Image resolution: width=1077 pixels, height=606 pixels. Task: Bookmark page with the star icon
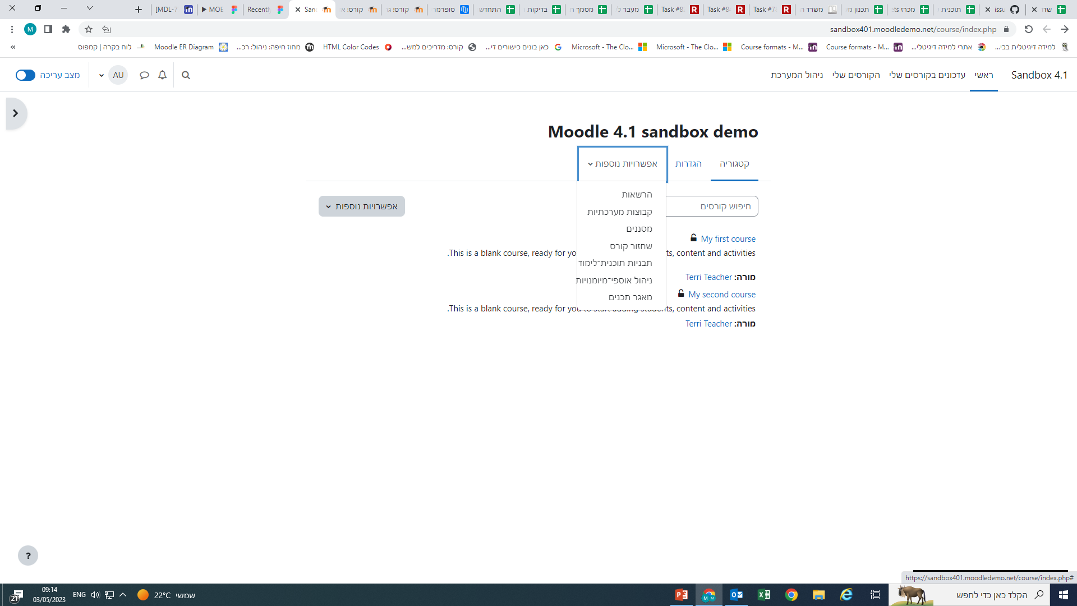click(89, 29)
